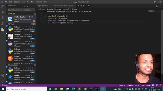
Task: Open editor more actions ellipsis
Action: coord(160,6)
